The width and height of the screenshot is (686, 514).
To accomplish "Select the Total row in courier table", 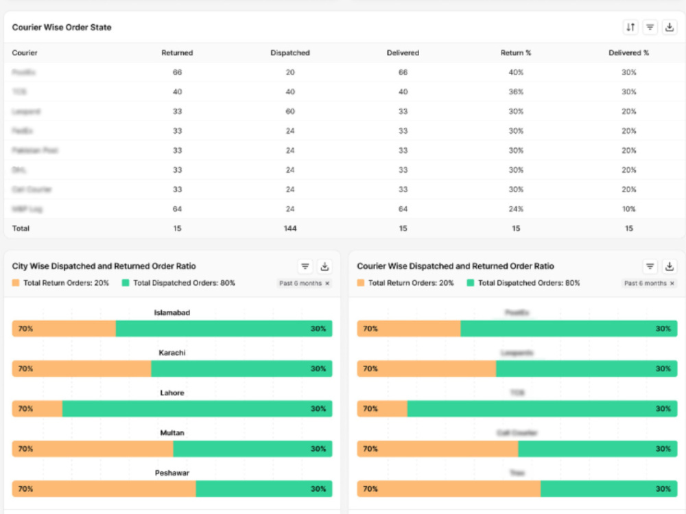I will [344, 229].
